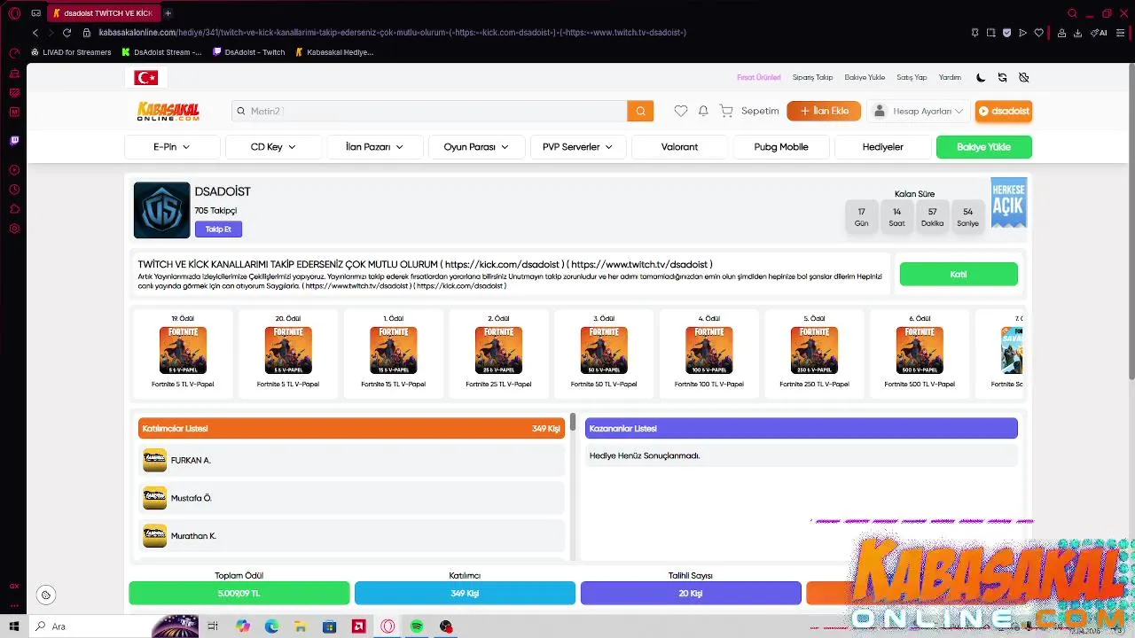Open the favorites heart icon near Sepetim
The width and height of the screenshot is (1135, 638).
pyautogui.click(x=680, y=111)
